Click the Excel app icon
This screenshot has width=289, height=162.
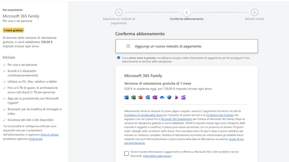click(133, 97)
